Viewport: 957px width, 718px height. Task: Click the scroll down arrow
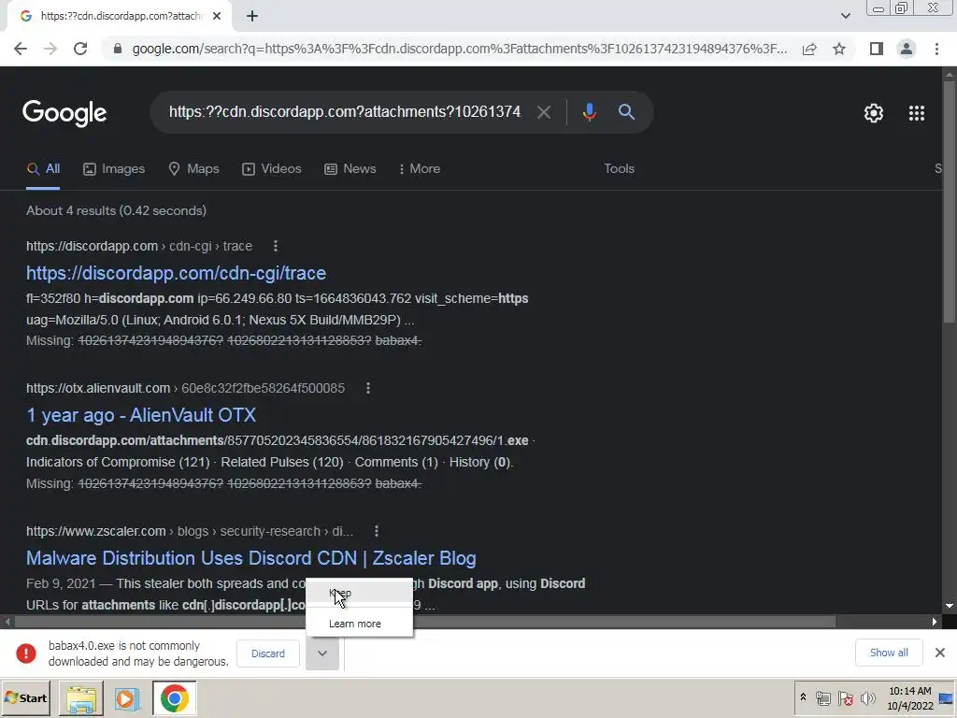tap(949, 606)
